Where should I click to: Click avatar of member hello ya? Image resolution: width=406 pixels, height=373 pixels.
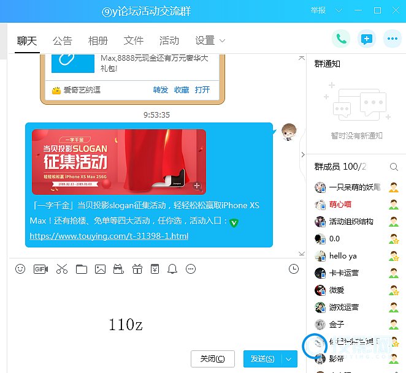click(x=320, y=256)
